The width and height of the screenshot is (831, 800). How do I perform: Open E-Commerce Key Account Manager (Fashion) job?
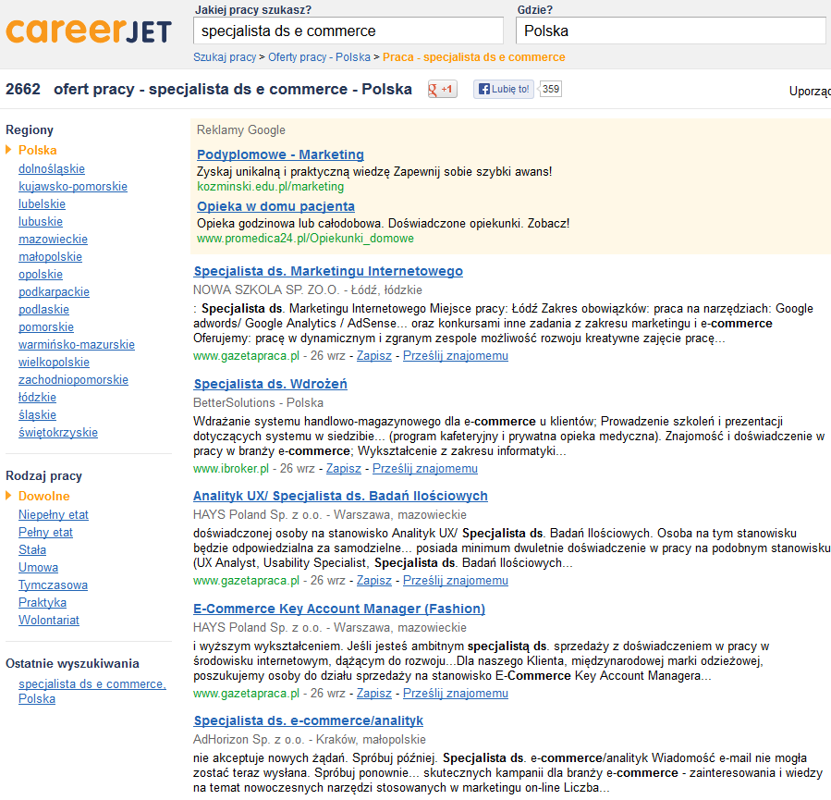[x=339, y=609]
